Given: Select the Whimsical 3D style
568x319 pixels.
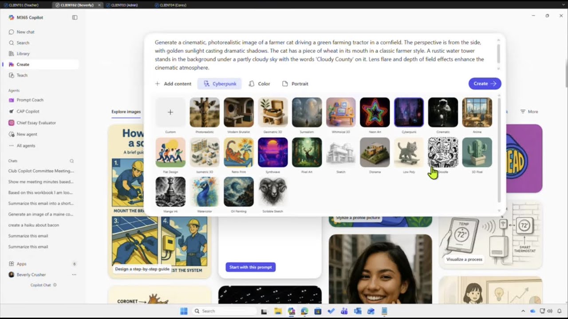Looking at the screenshot, I should pyautogui.click(x=341, y=112).
